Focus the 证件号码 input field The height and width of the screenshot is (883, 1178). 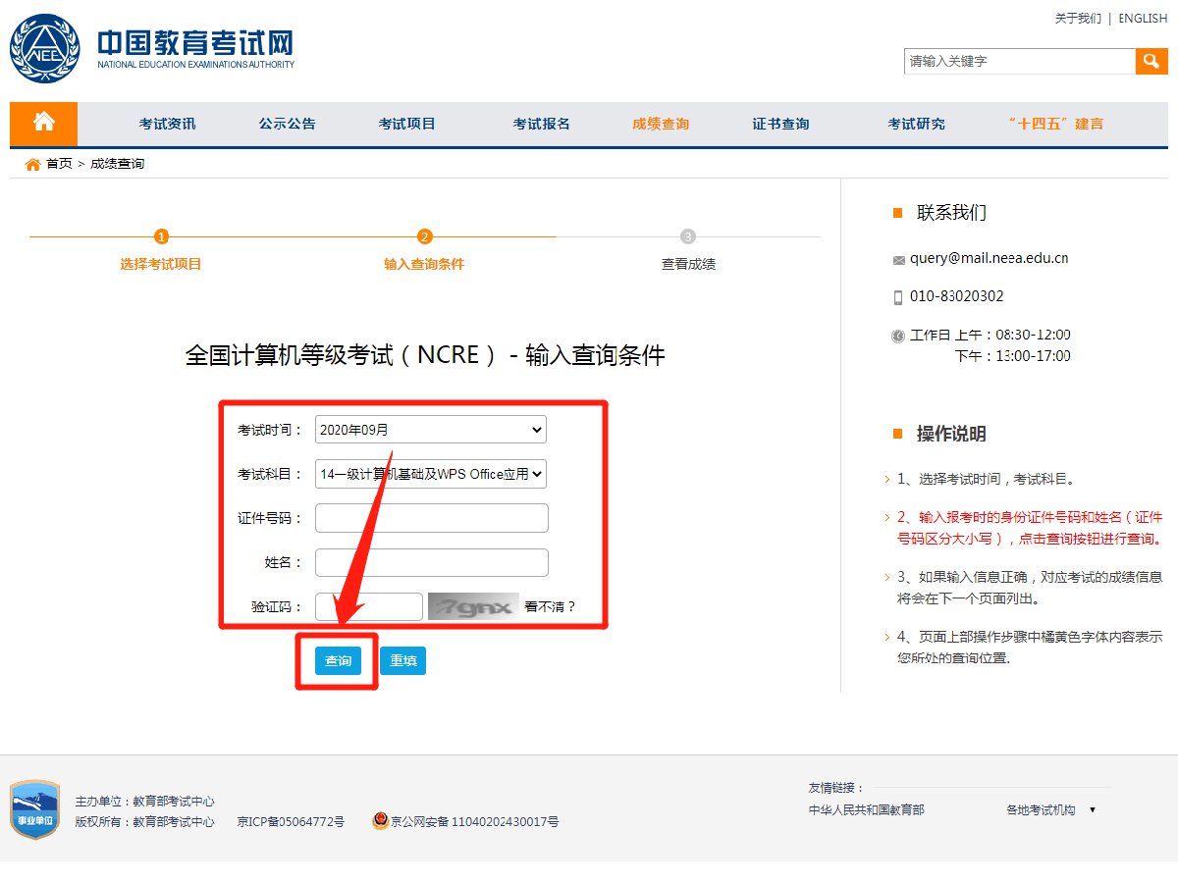431,518
